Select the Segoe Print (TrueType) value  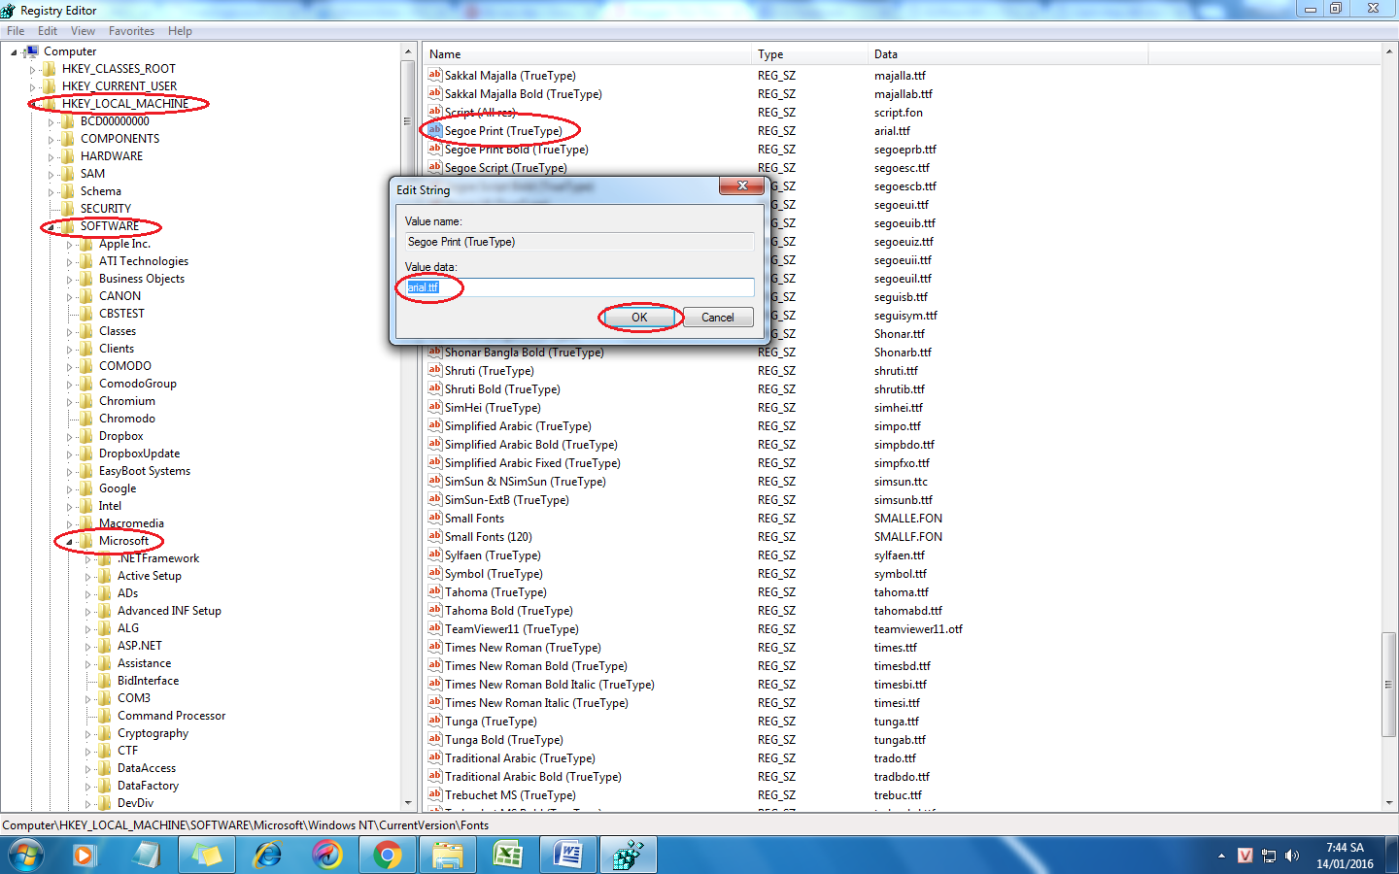pos(503,131)
